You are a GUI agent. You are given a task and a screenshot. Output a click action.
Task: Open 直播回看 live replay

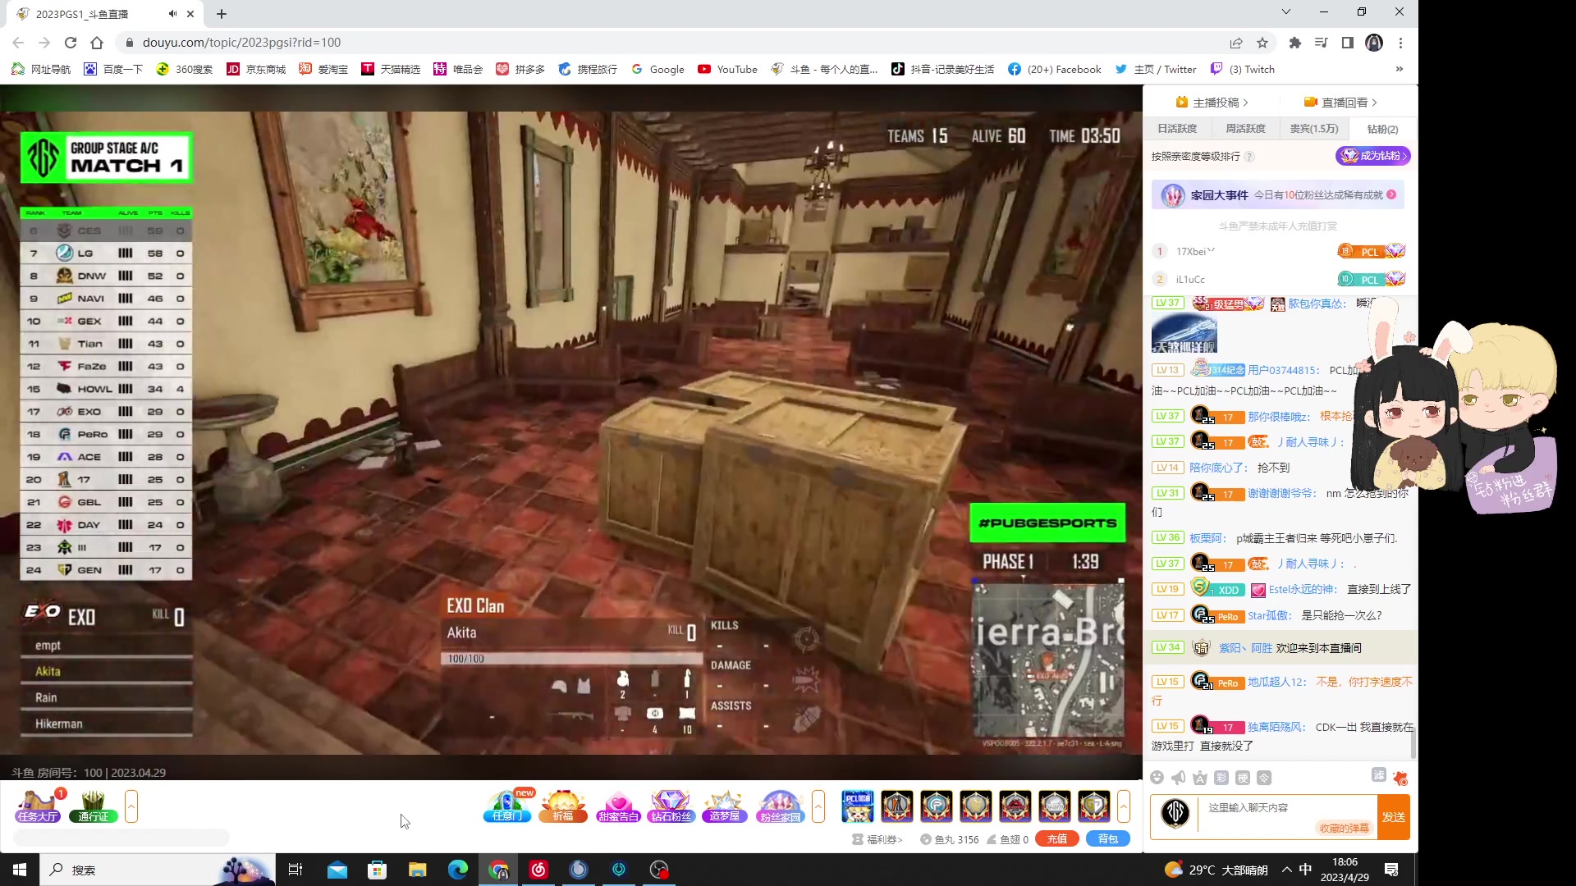[1340, 103]
